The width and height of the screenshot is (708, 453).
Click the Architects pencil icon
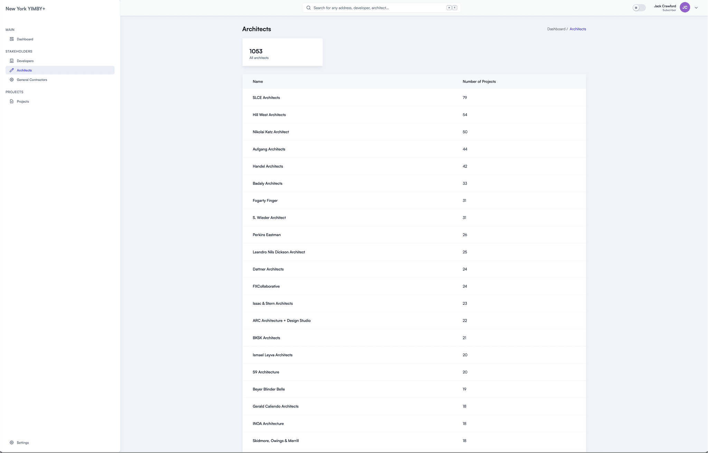[x=12, y=70]
